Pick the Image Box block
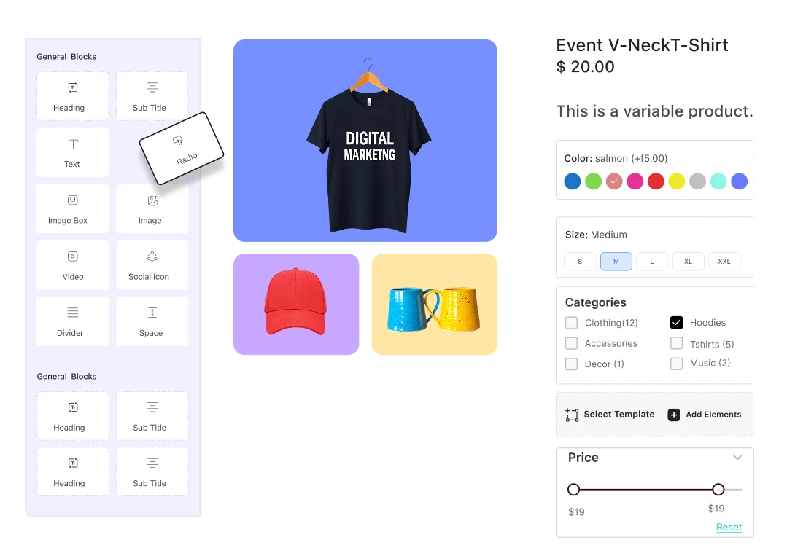The width and height of the screenshot is (795, 545). tap(72, 208)
